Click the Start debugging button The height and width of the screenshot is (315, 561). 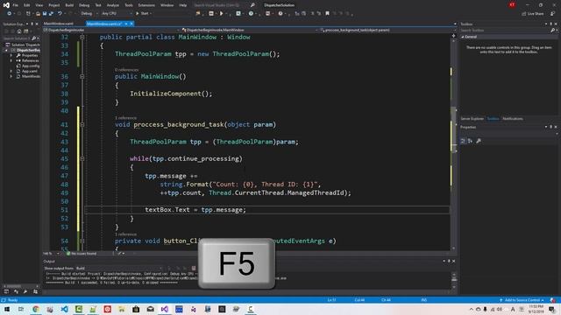143,14
